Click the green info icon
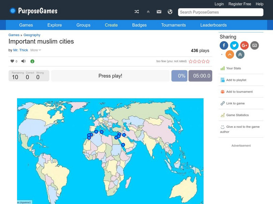Screen dimensions: 273x204 pos(32,62)
